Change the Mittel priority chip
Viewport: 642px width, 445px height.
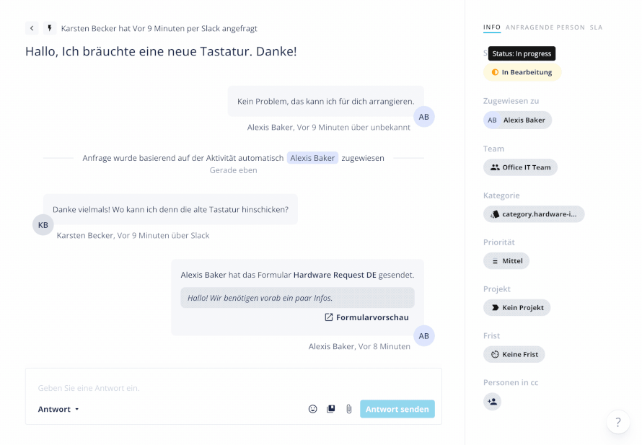point(506,261)
